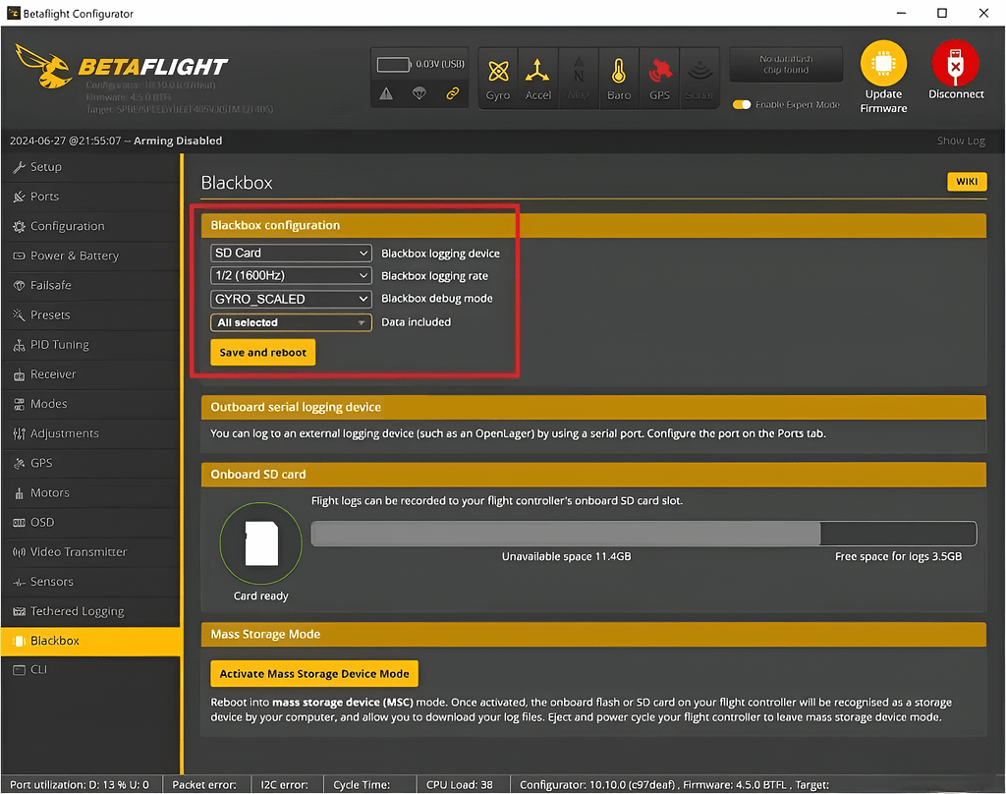Open the Blackbox debug mode dropdown

pyautogui.click(x=291, y=299)
